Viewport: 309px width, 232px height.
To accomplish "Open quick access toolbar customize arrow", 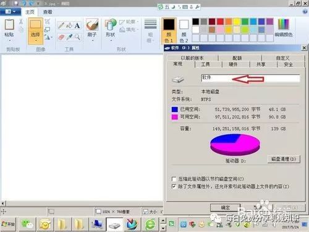I will click(38, 4).
